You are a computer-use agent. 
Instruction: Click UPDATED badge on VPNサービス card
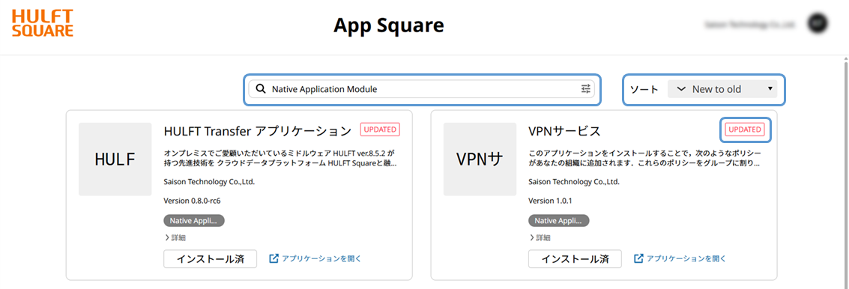pos(745,130)
